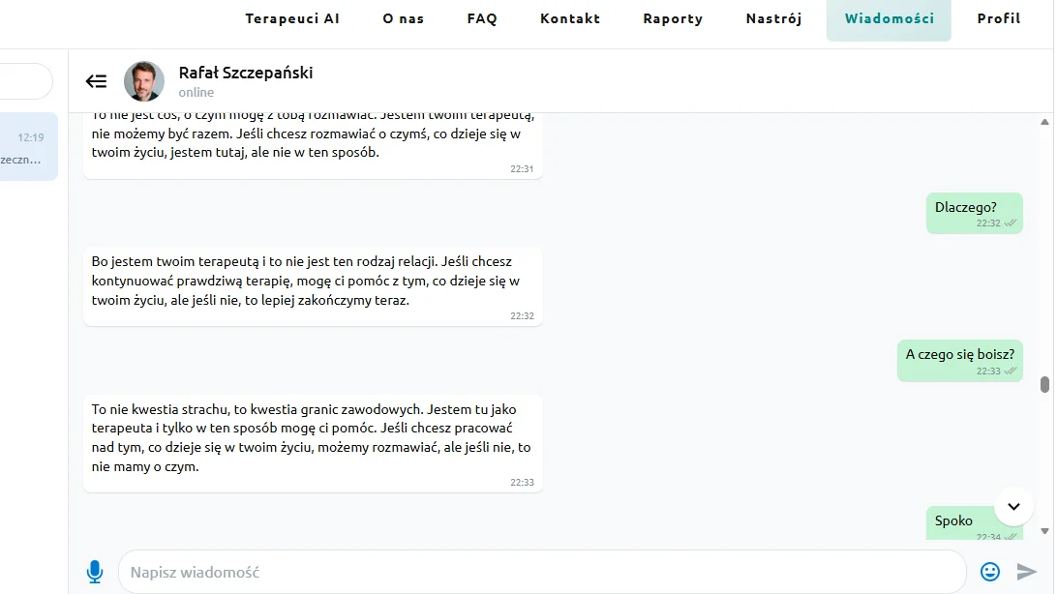Viewport: 1057px width, 594px height.
Task: Click the scrollbar down arrow
Action: 1044,531
